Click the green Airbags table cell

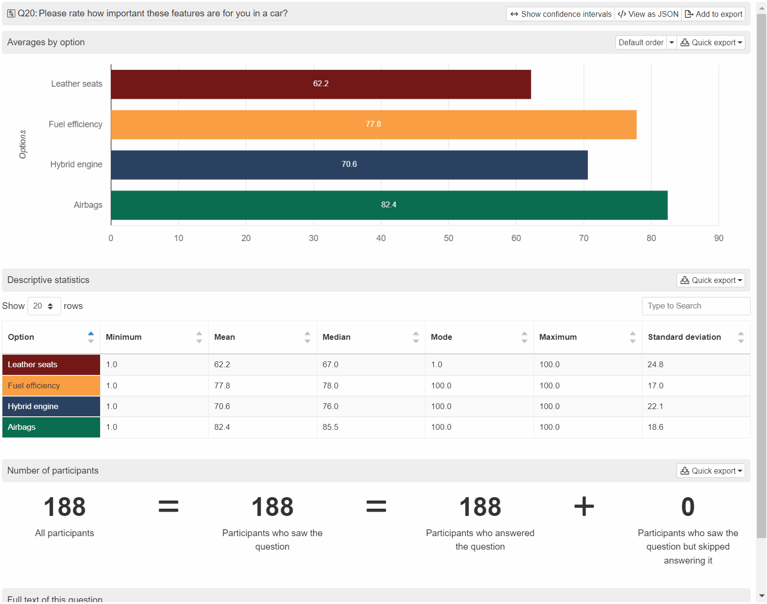pos(51,427)
